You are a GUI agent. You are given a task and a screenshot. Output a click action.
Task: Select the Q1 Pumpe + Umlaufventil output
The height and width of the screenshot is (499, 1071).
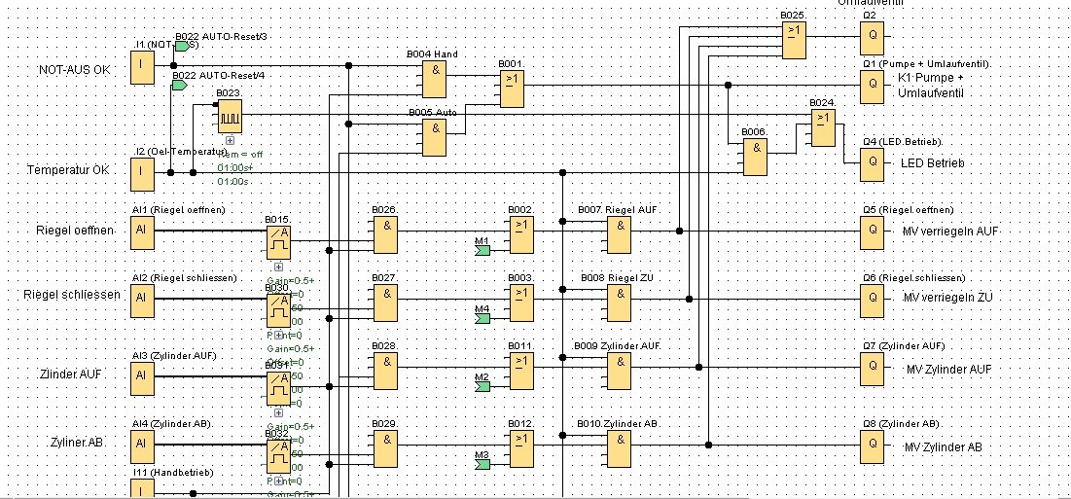point(873,86)
